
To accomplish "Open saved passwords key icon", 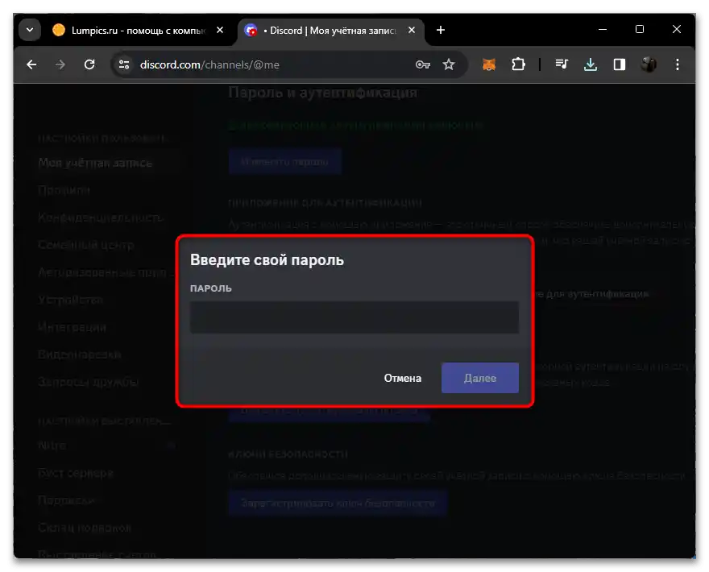I will point(422,64).
